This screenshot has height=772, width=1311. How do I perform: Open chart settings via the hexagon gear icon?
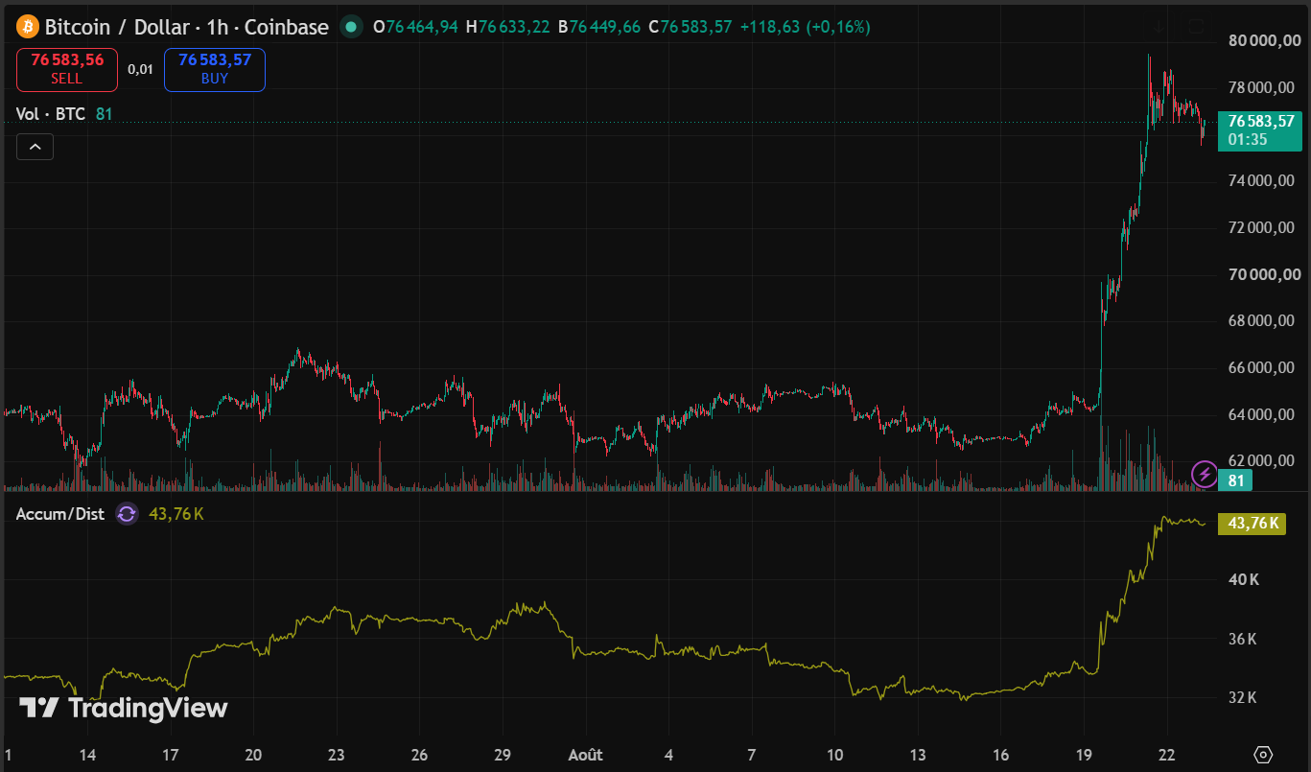[1263, 755]
